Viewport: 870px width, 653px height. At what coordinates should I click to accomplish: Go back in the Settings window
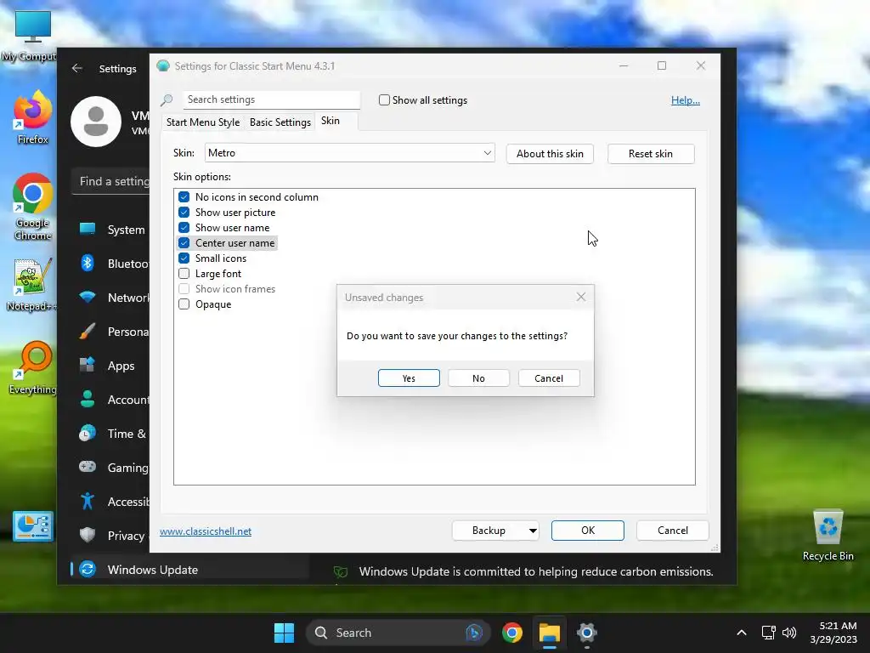(x=77, y=68)
